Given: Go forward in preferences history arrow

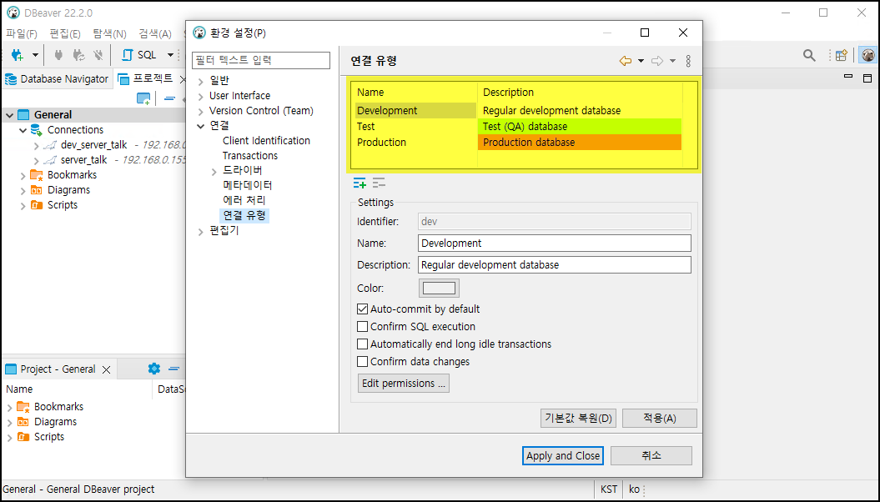Looking at the screenshot, I should (x=657, y=61).
